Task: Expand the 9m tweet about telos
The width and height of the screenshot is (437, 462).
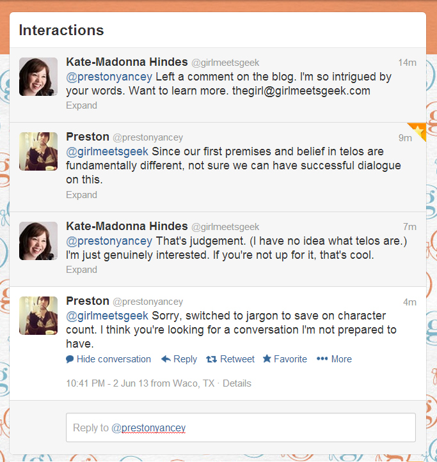Action: pos(81,195)
